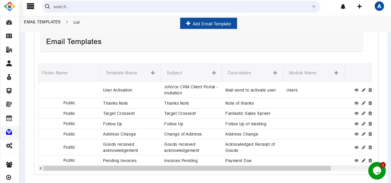
Task: Open the chat widget bubble
Action: click(x=377, y=171)
